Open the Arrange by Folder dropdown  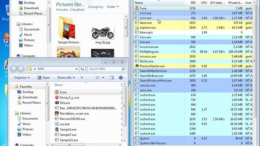(113, 7)
